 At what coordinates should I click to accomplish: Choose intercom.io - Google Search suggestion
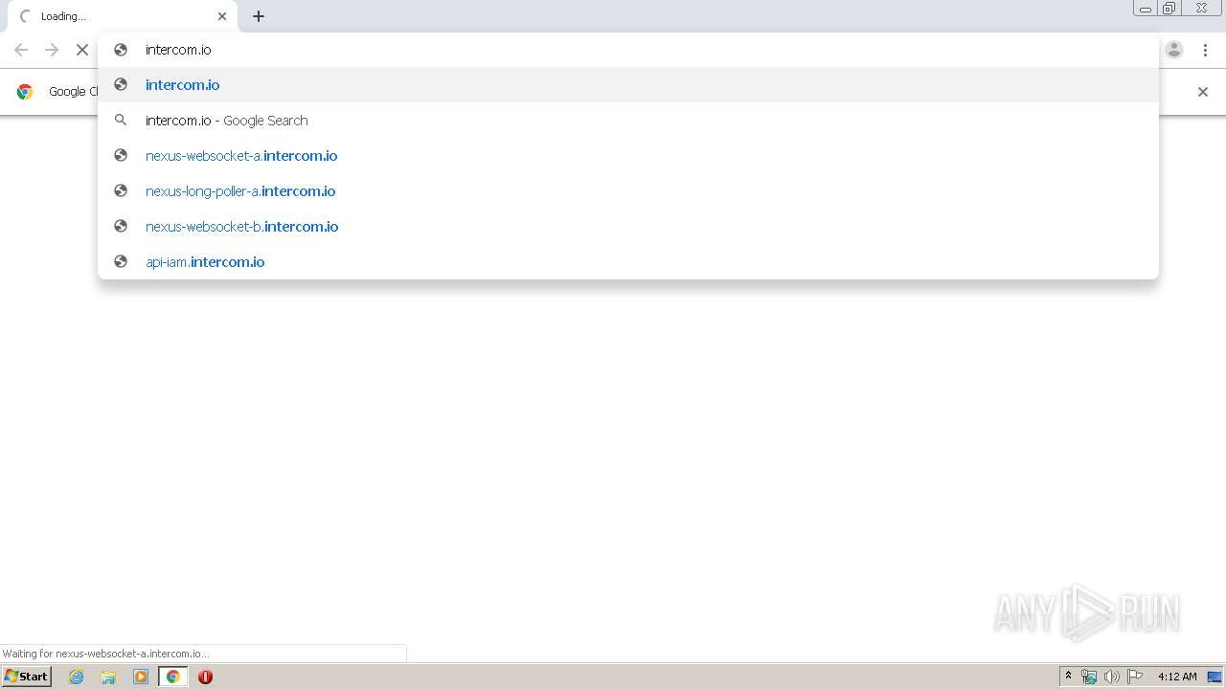[628, 121]
